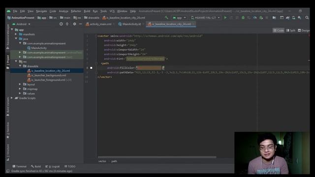Click the status bar tool windows icon

8,171
